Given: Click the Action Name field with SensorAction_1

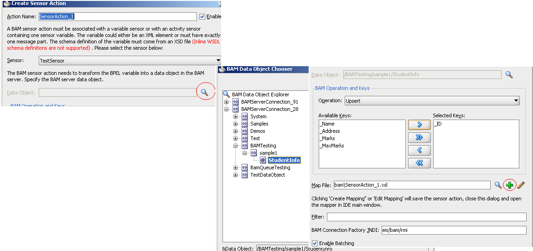Looking at the screenshot, I should (118, 16).
